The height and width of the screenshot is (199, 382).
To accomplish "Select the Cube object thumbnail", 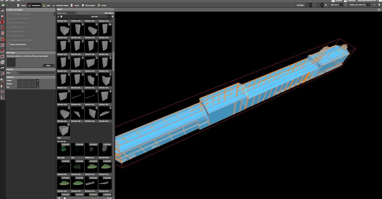I will tap(63, 129).
